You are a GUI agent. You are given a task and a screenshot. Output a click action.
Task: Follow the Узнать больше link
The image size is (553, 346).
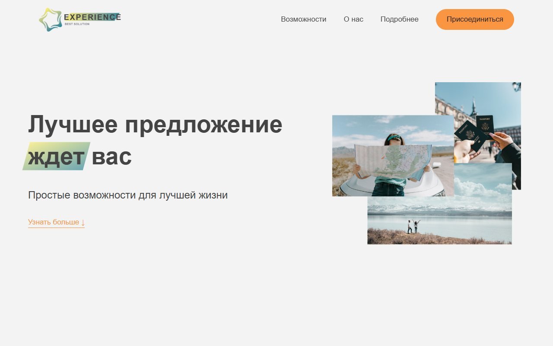[56, 222]
